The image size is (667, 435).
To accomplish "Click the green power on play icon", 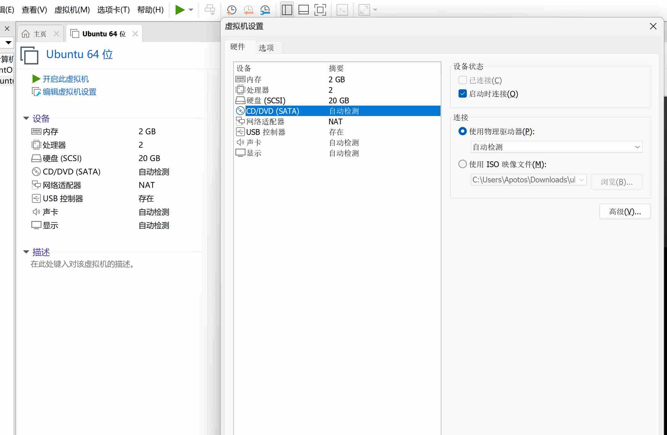I will pyautogui.click(x=180, y=10).
